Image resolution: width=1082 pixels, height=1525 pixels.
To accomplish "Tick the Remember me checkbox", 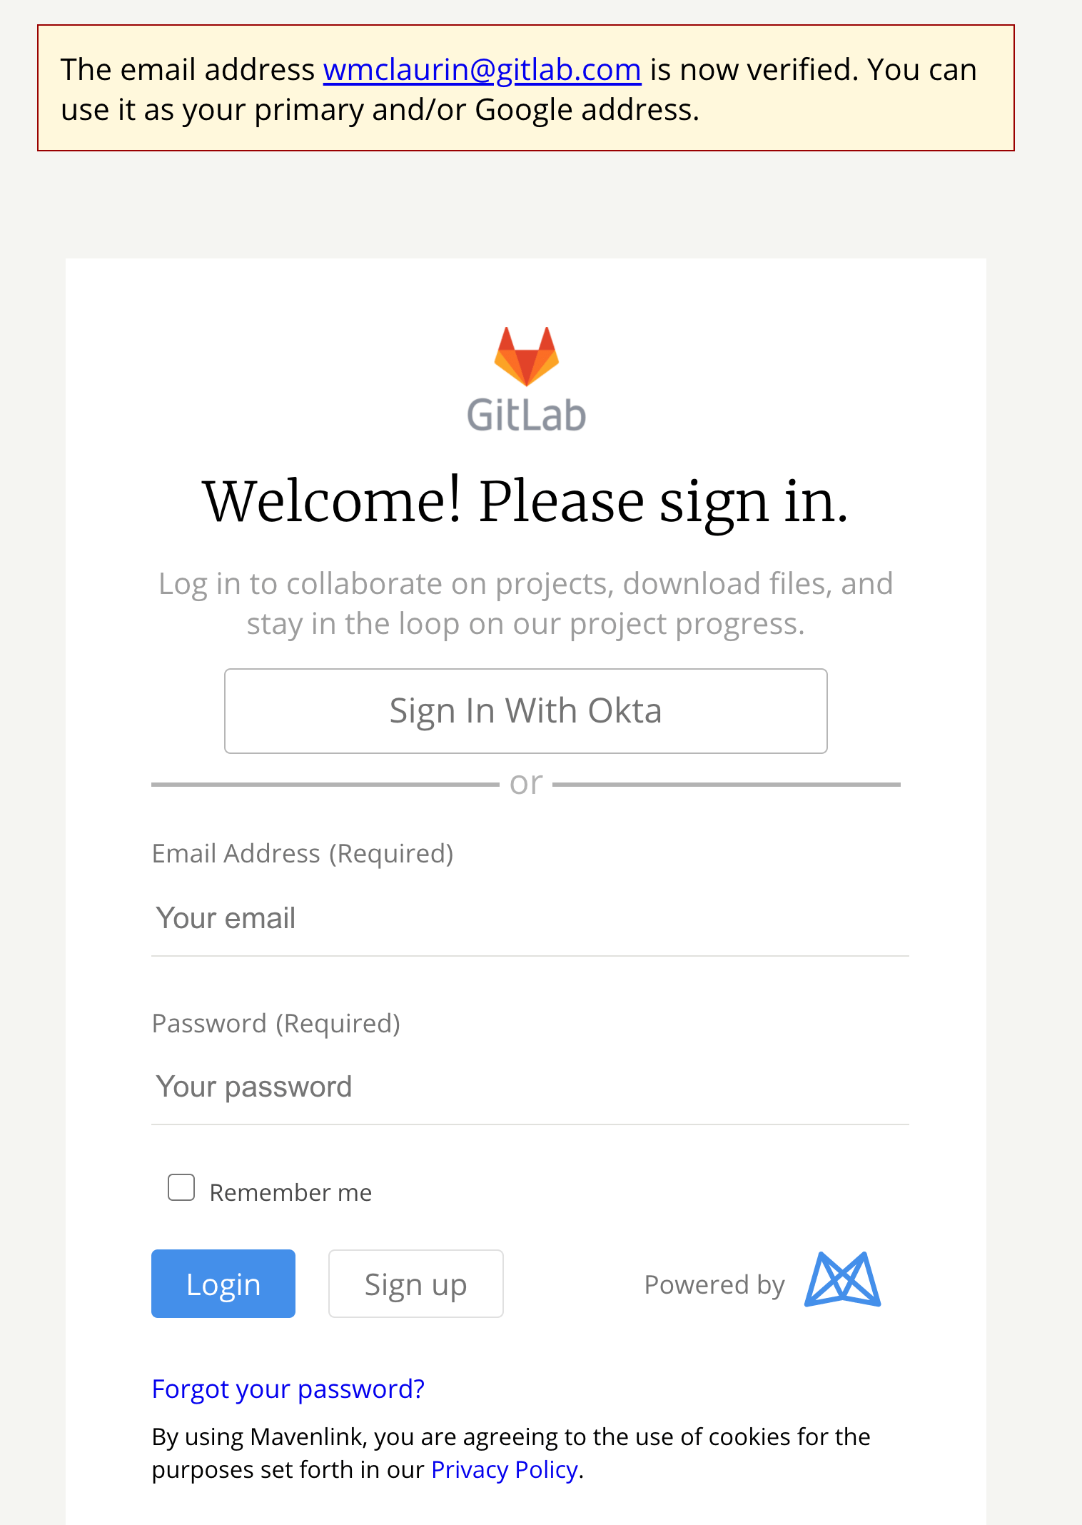I will pos(181,1187).
